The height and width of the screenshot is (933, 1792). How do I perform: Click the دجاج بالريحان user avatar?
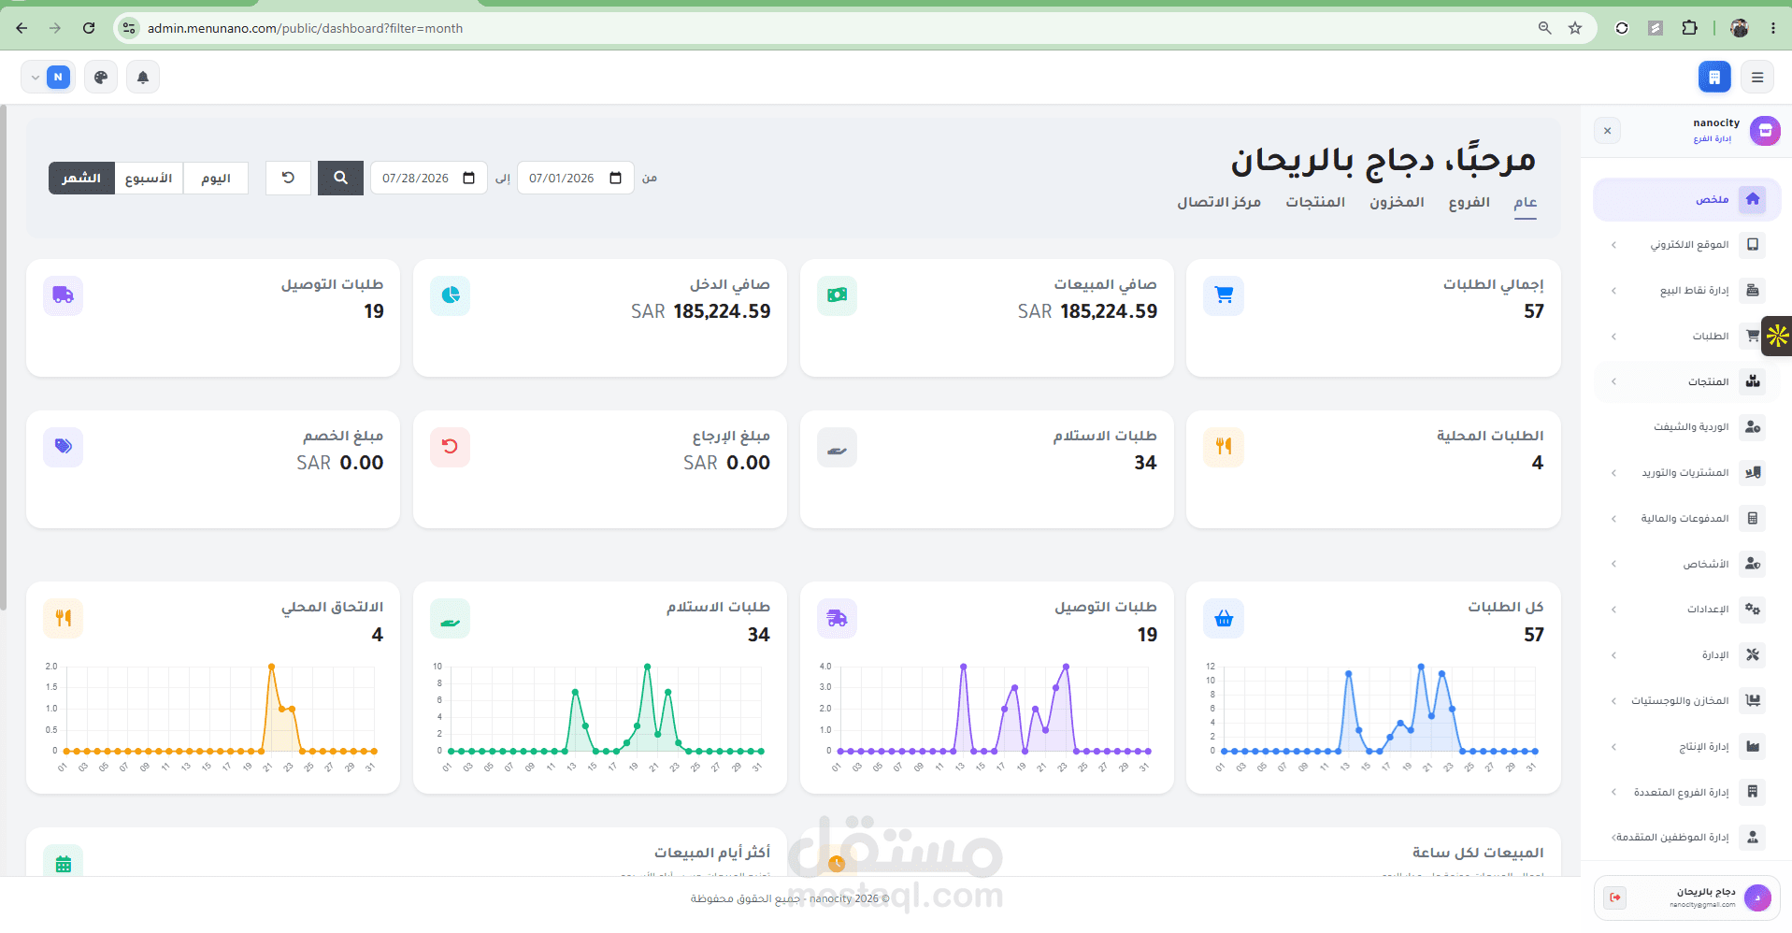(x=1757, y=897)
